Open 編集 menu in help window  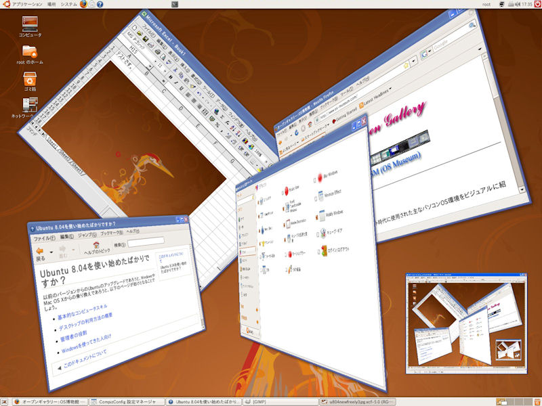point(66,236)
